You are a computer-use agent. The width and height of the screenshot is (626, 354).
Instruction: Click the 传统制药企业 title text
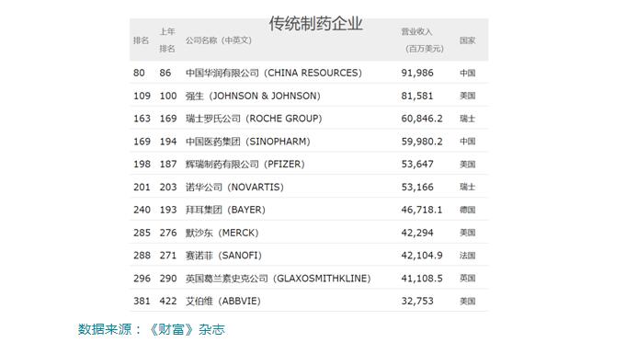316,24
